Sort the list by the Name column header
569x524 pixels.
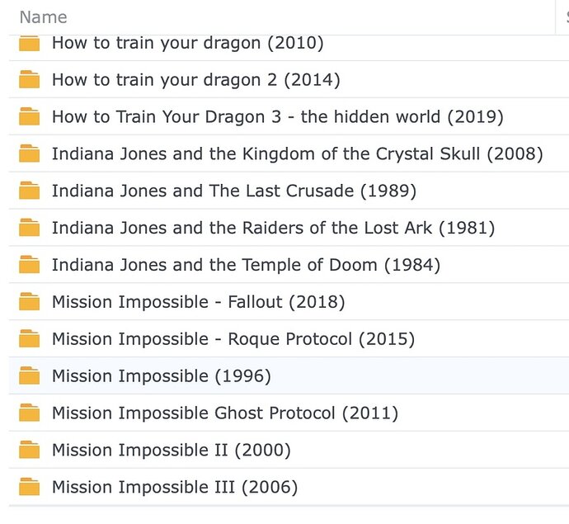(x=43, y=17)
